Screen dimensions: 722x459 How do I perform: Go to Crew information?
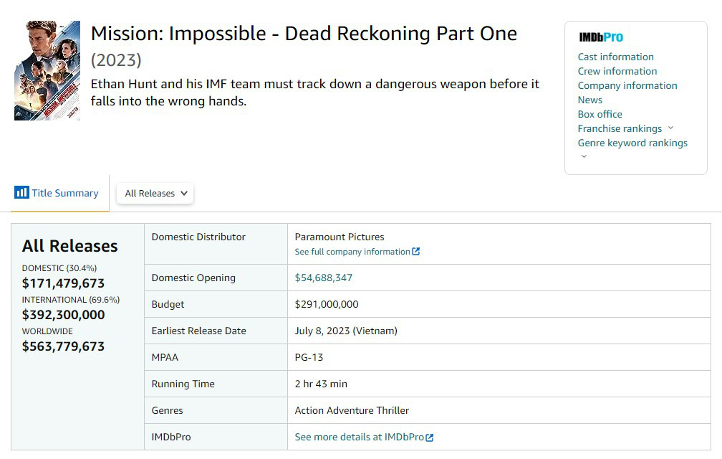[x=617, y=71]
